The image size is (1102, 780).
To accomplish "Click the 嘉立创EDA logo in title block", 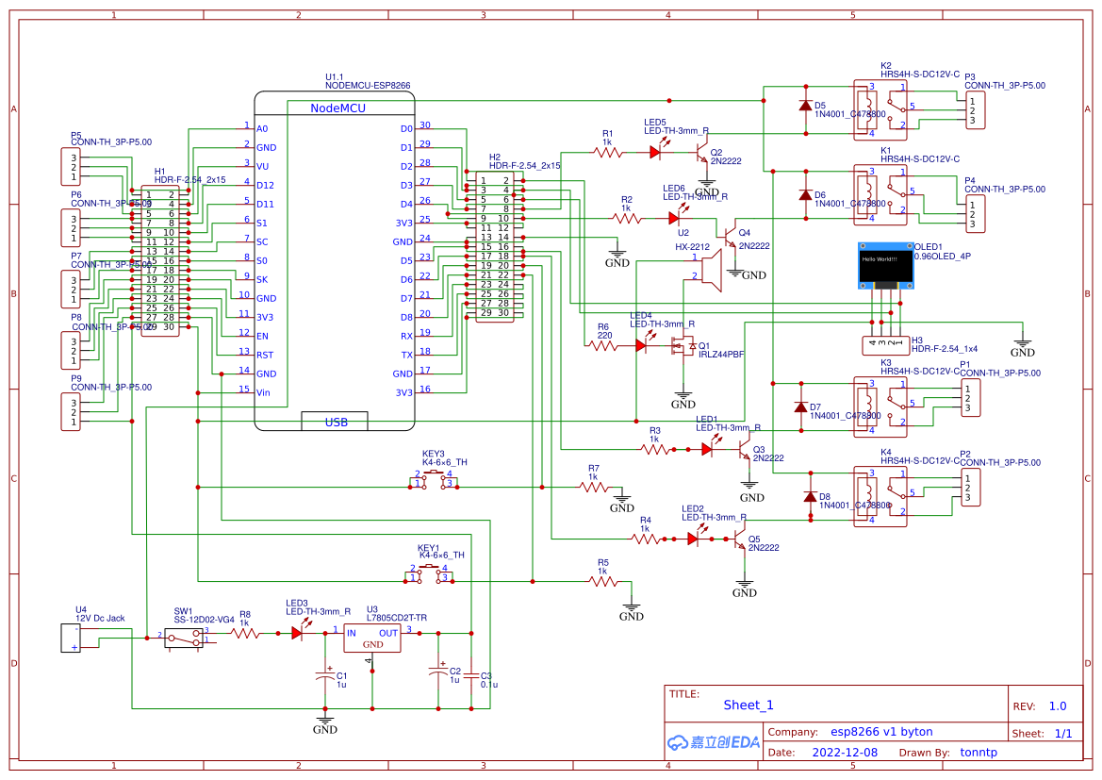I will click(712, 741).
